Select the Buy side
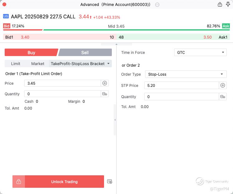The height and width of the screenshot is (194, 233). tap(31, 52)
